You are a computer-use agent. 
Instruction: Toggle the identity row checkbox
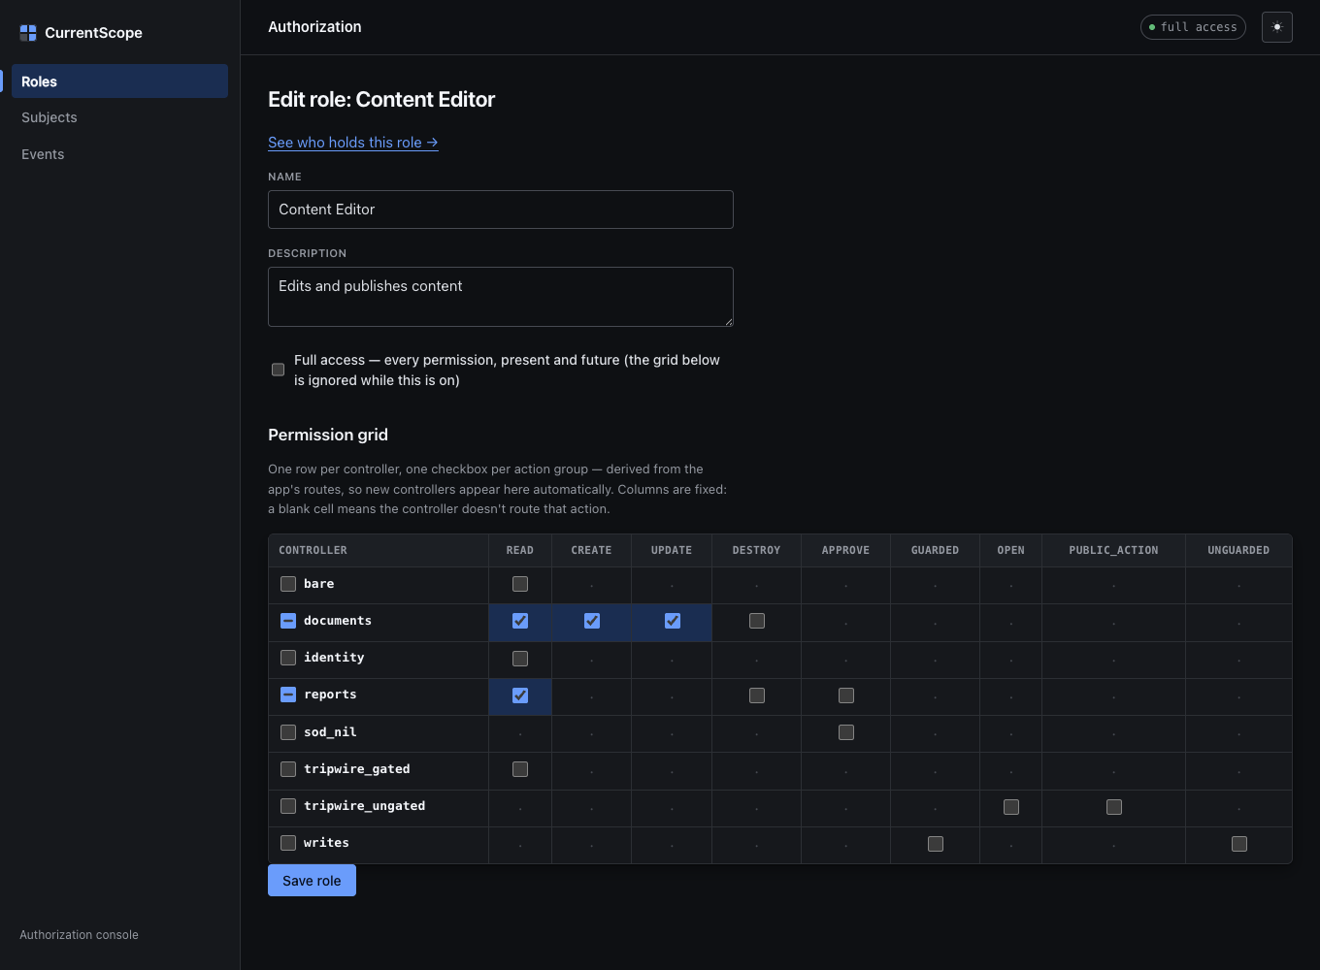(x=288, y=658)
